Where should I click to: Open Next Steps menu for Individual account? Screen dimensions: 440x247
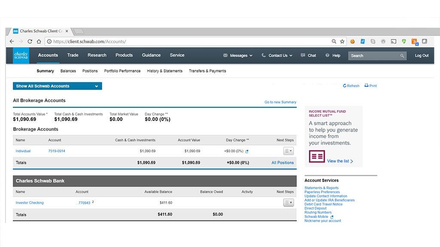[288, 151]
